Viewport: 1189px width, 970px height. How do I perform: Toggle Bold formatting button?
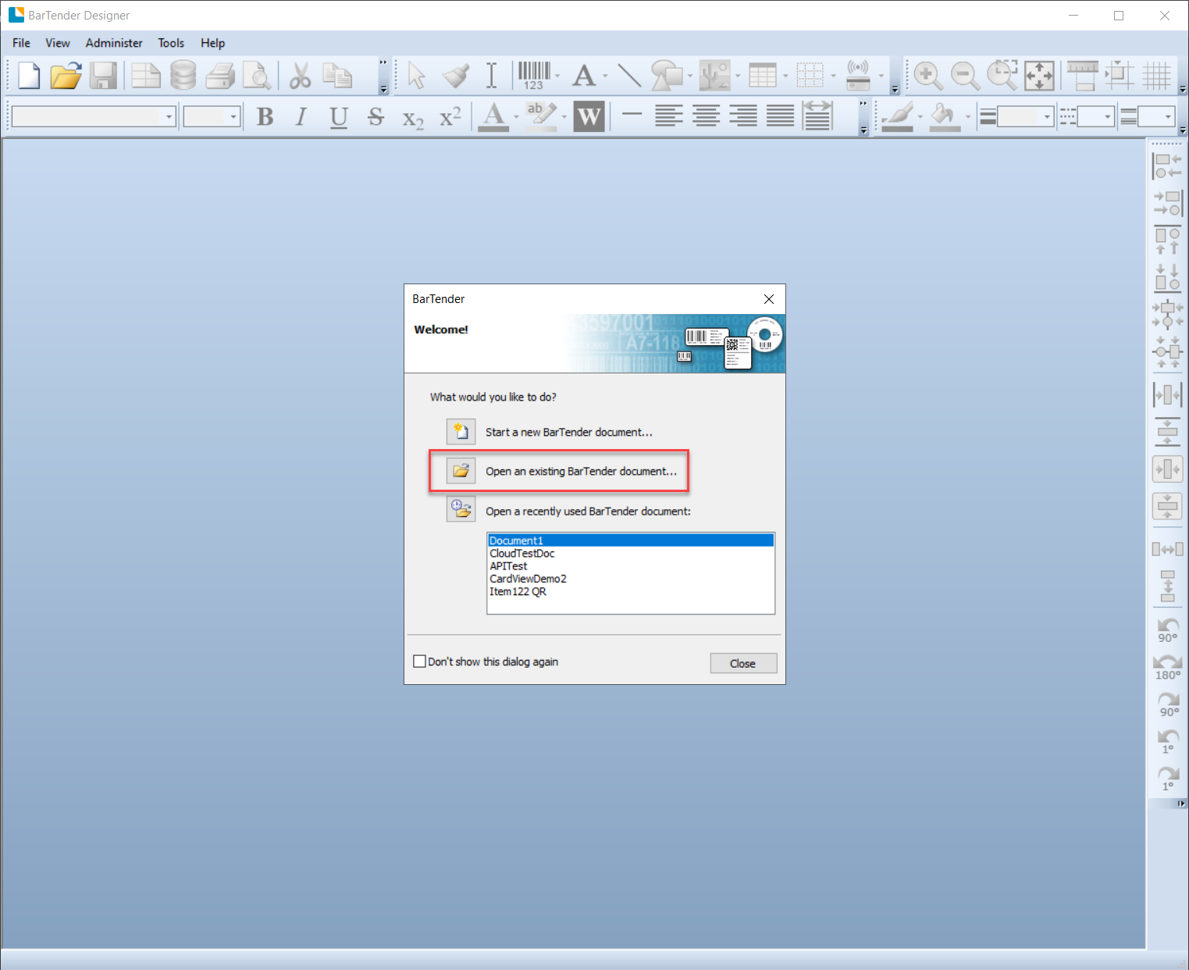coord(265,117)
